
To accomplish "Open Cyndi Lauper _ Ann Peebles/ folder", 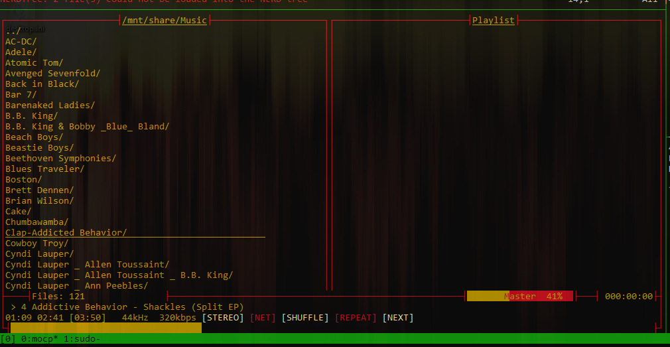I will tap(76, 286).
